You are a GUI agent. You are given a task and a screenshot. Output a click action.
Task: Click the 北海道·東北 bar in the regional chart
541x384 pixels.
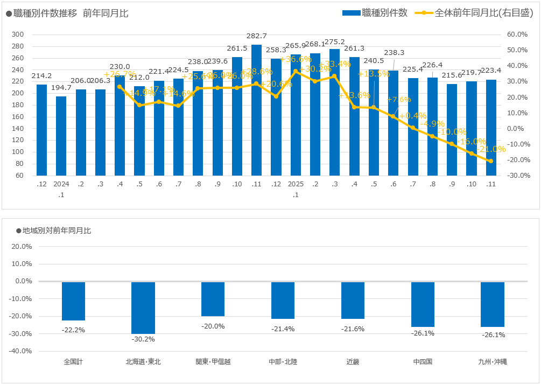tap(143, 308)
